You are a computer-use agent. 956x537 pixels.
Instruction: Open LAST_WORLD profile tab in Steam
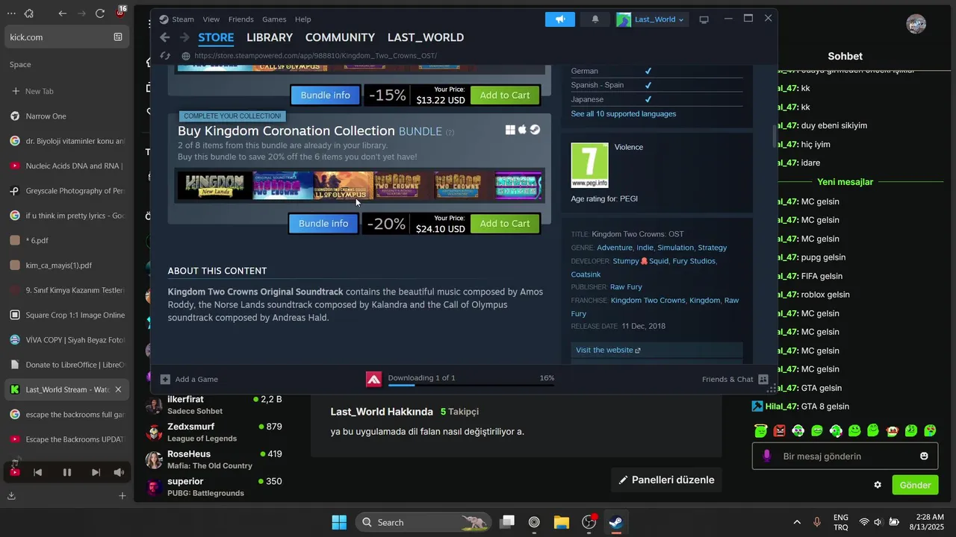(426, 37)
